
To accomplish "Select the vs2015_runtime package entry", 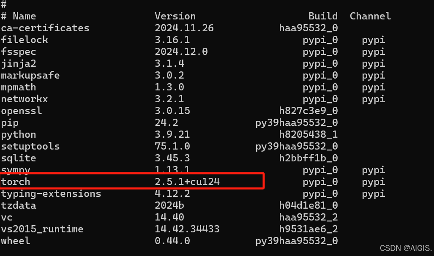I will pos(42,229).
